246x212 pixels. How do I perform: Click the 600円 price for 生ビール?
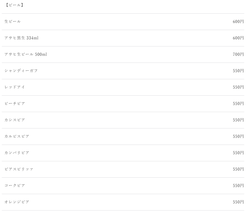[238, 21]
